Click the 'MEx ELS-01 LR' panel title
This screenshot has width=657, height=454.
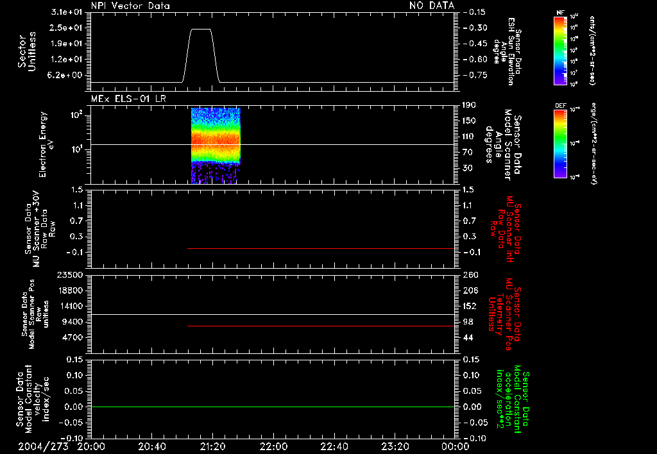pyautogui.click(x=128, y=99)
